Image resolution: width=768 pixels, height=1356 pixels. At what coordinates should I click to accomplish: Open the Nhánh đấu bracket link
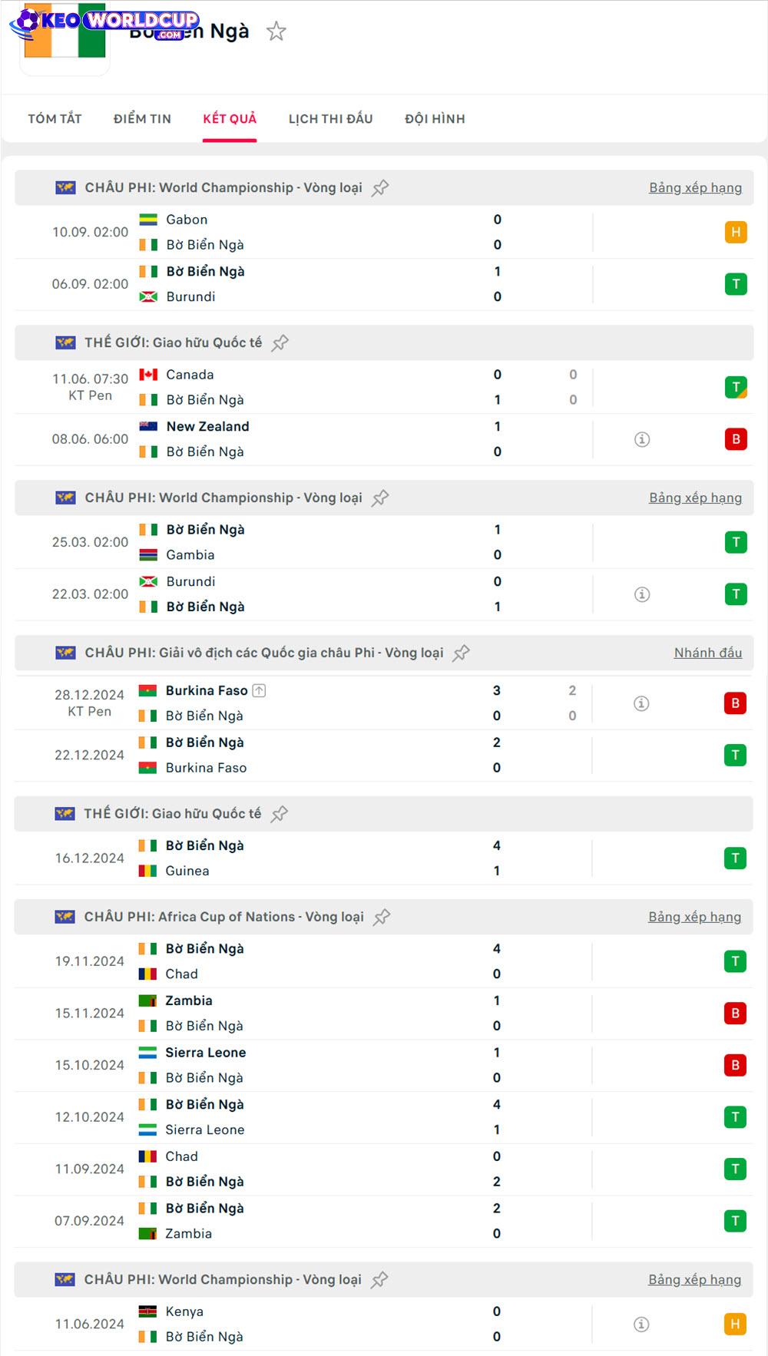tap(707, 653)
